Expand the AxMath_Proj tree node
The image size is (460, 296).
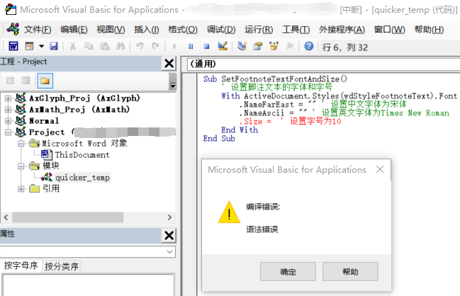tap(8, 110)
